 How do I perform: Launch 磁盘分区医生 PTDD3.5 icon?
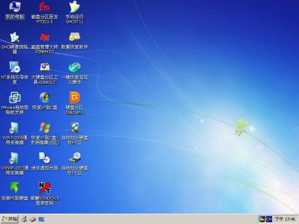[x=44, y=7]
